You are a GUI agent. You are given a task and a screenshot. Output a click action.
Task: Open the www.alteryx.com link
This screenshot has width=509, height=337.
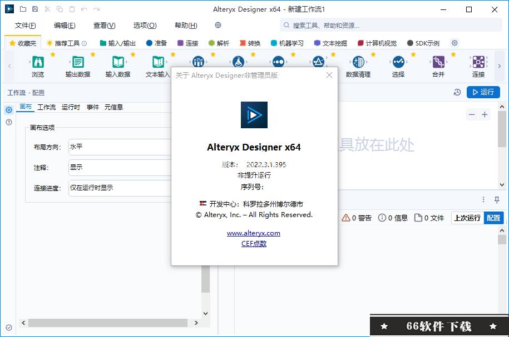[x=254, y=233]
